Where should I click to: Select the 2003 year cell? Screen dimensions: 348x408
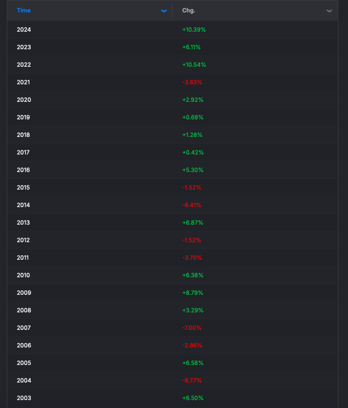coord(24,398)
